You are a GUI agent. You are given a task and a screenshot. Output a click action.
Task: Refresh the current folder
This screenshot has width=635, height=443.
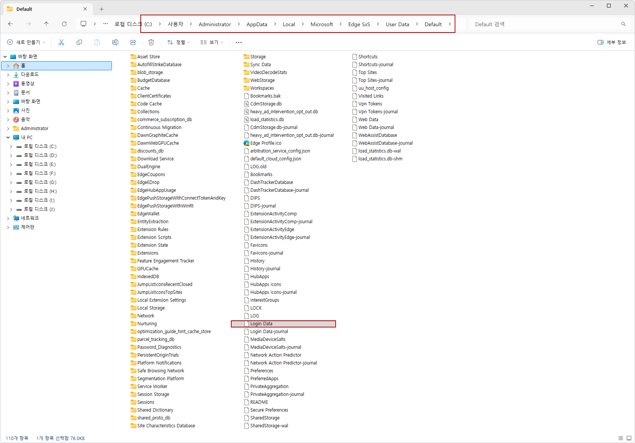pos(64,24)
